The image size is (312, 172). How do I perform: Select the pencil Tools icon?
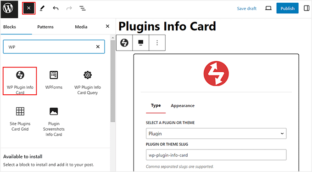[42, 8]
